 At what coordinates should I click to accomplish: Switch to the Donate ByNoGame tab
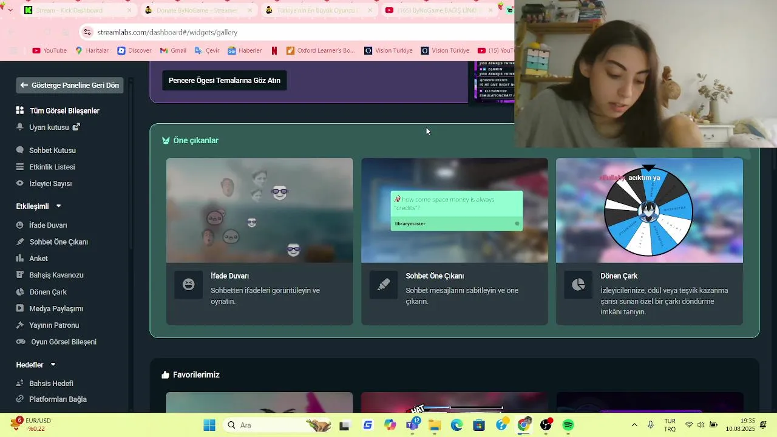coord(197,10)
